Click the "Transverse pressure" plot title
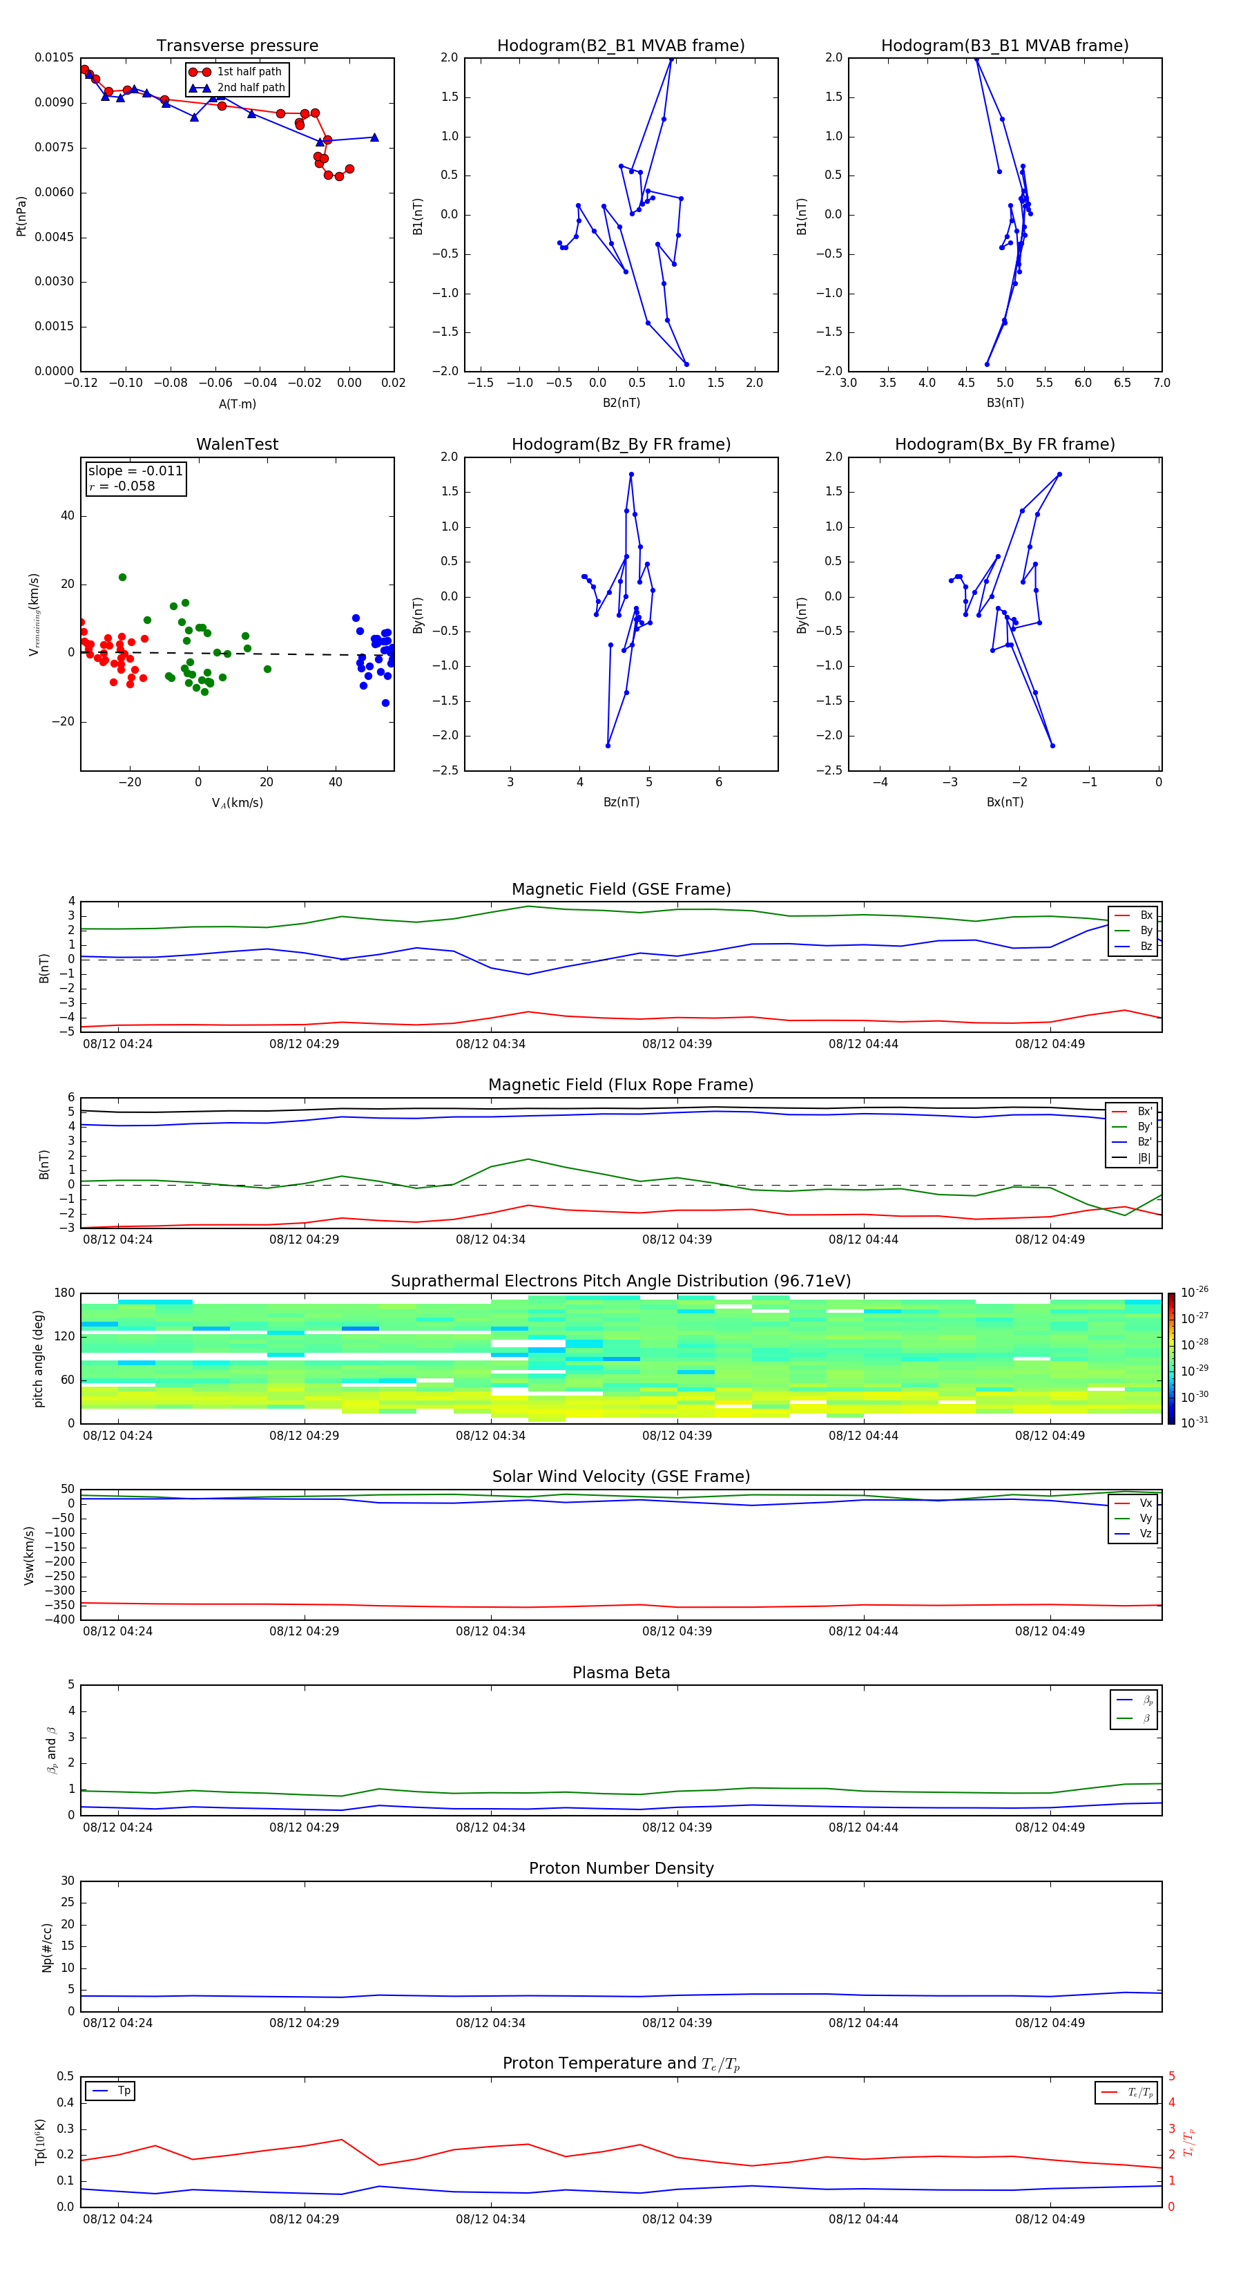Image resolution: width=1243 pixels, height=2280 pixels. 237,45
